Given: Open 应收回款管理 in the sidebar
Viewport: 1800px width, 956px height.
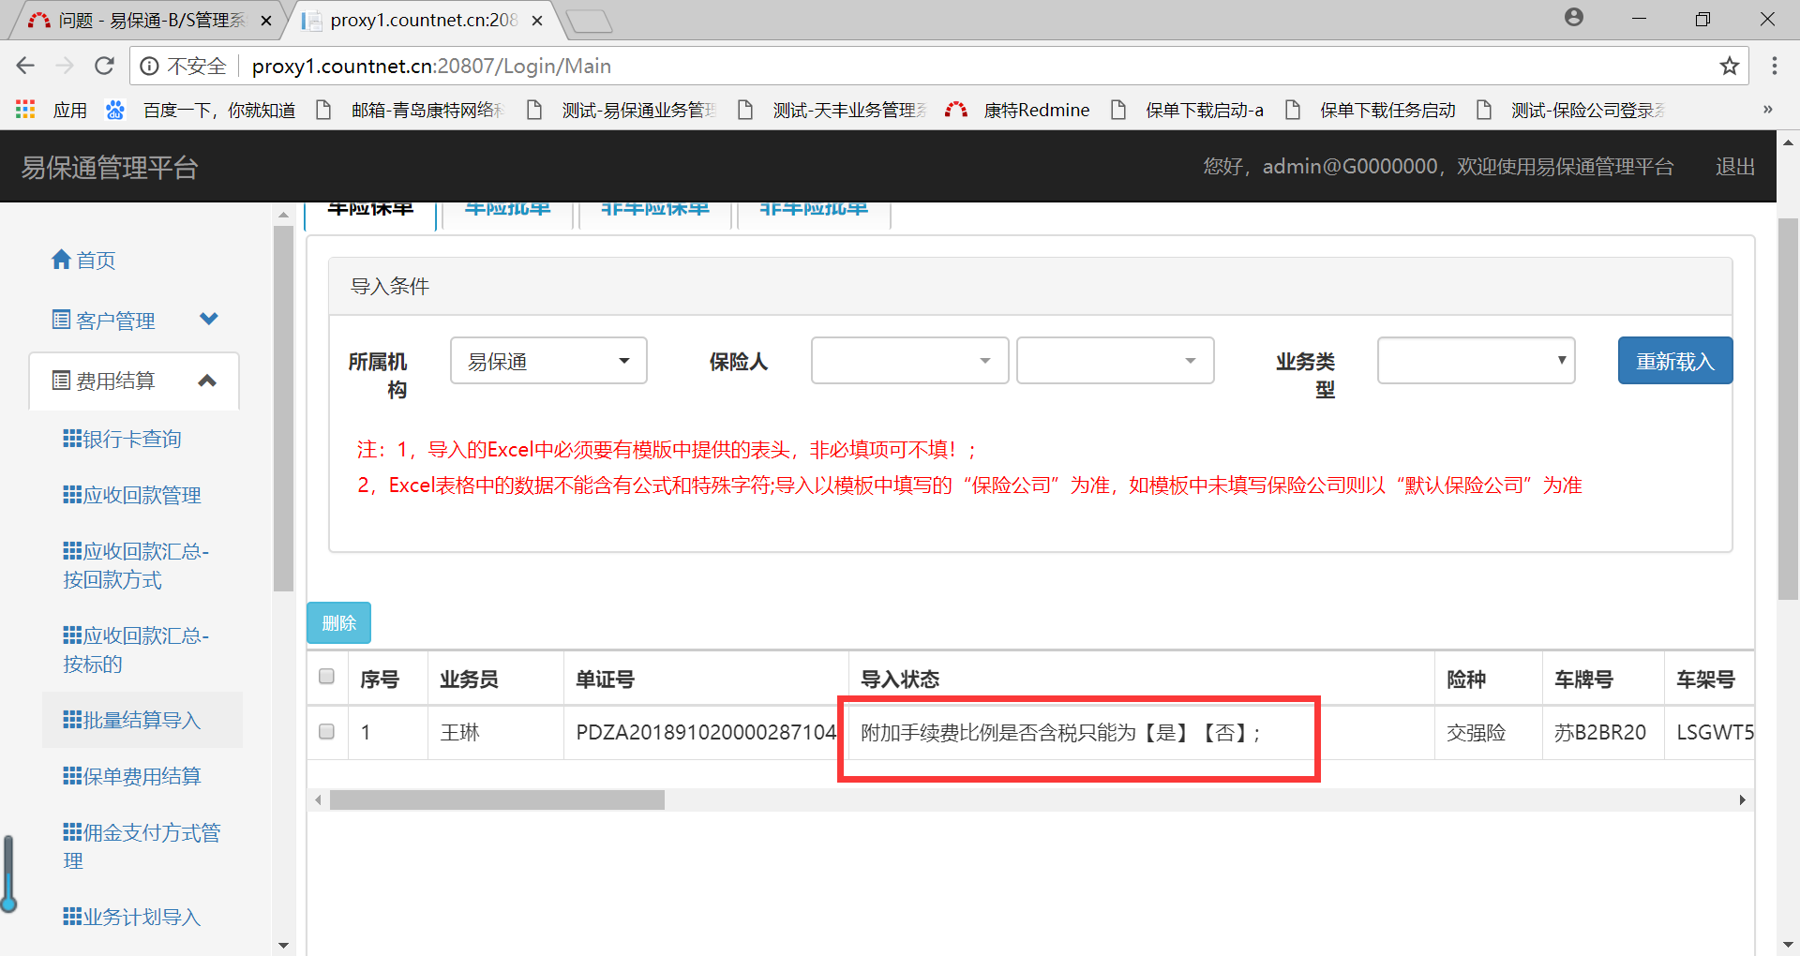Looking at the screenshot, I should (132, 495).
